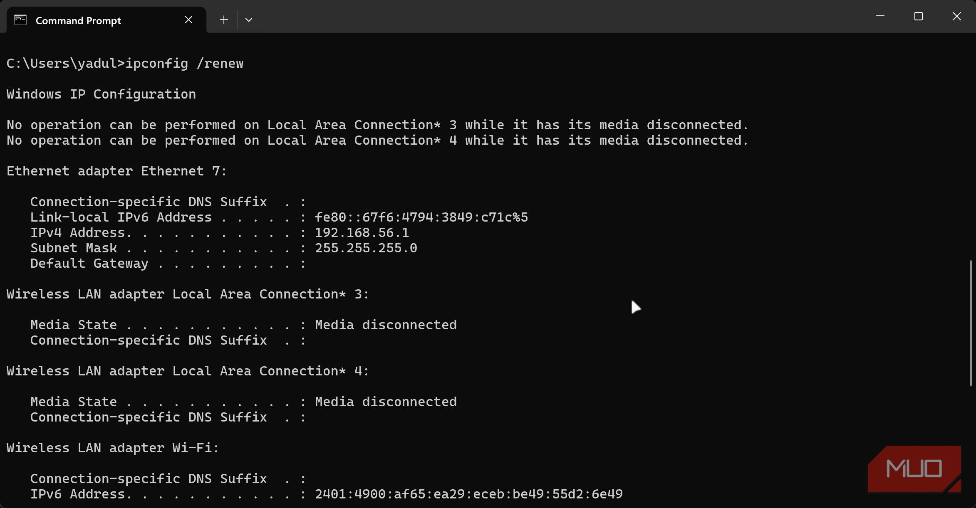Click the 'Windows IP Configuration' line
Viewport: 976px width, 508px height.
(101, 94)
